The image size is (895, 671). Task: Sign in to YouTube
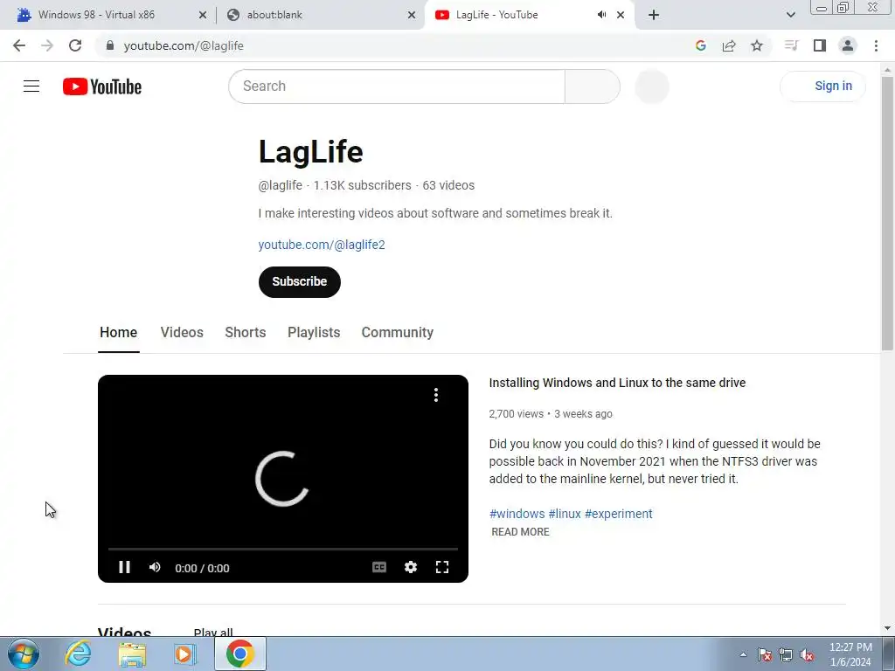point(822,86)
